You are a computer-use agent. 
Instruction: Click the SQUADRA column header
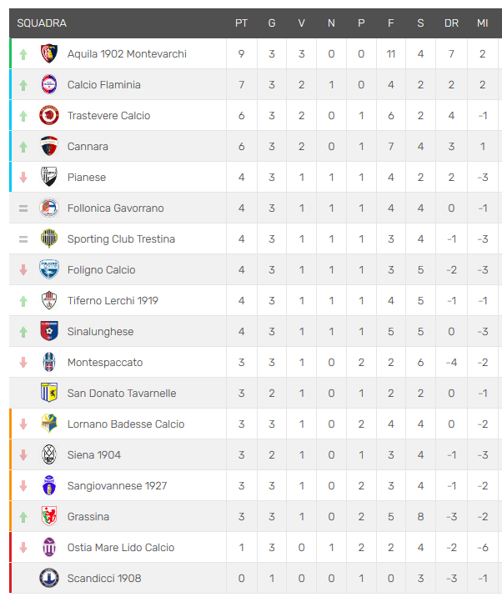coord(42,23)
